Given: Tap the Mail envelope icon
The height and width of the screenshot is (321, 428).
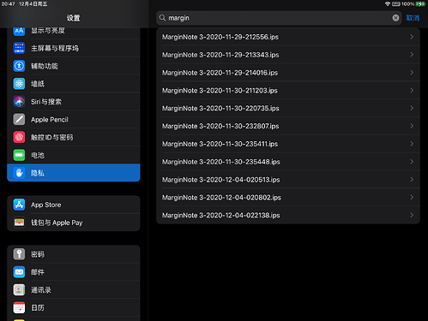Looking at the screenshot, I should (19, 272).
